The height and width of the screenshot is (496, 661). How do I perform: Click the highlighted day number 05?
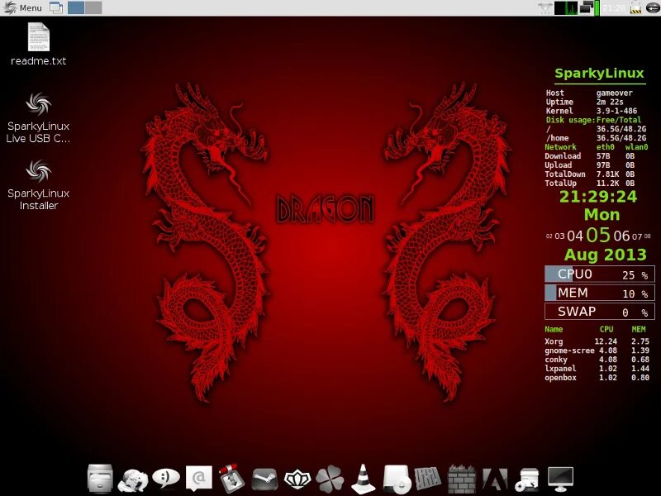tap(597, 235)
